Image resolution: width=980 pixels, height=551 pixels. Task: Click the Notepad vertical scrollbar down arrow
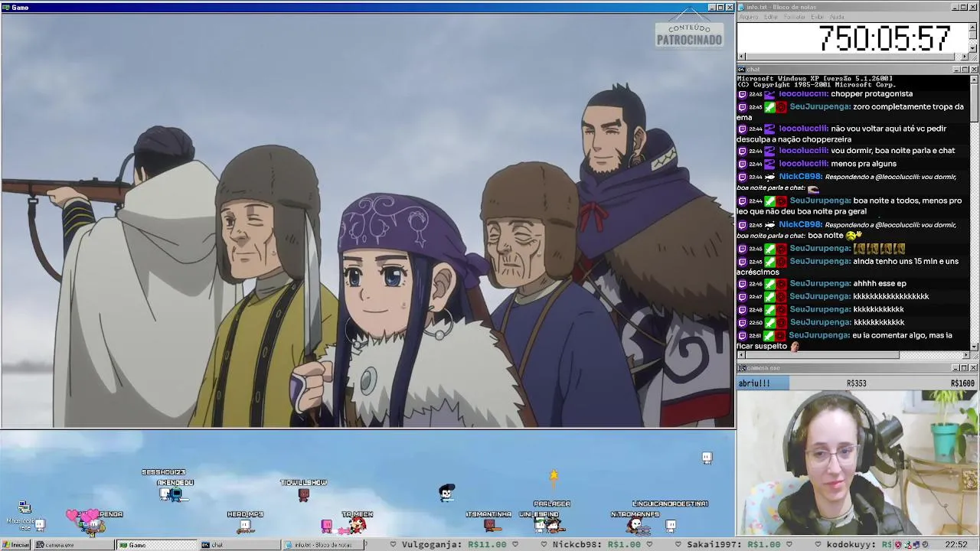click(973, 47)
